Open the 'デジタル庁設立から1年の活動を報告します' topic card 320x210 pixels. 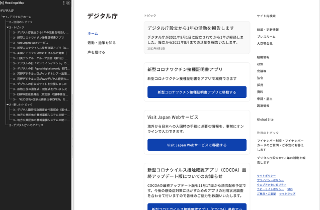click(x=197, y=38)
